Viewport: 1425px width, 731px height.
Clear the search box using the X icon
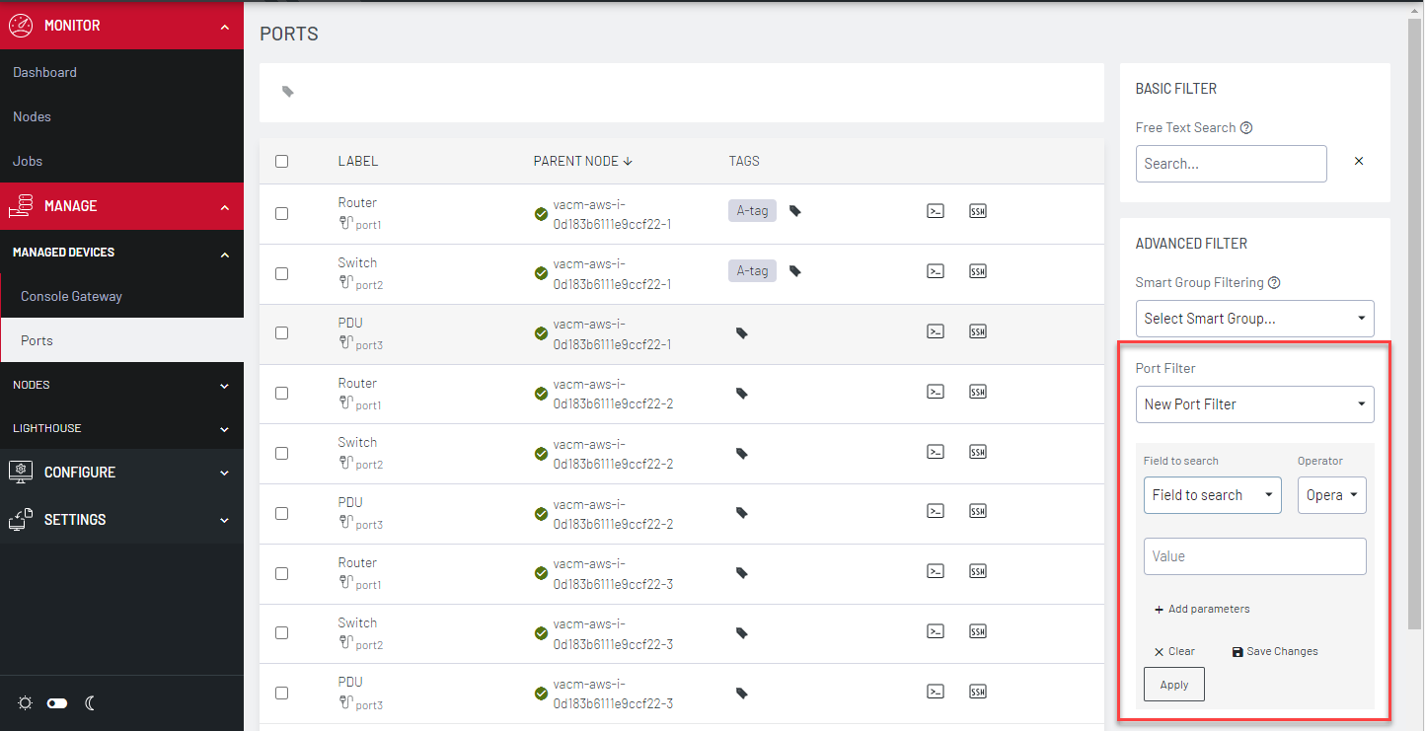tap(1358, 160)
